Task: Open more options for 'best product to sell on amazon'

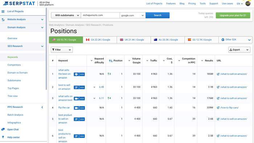Action: pos(82,119)
